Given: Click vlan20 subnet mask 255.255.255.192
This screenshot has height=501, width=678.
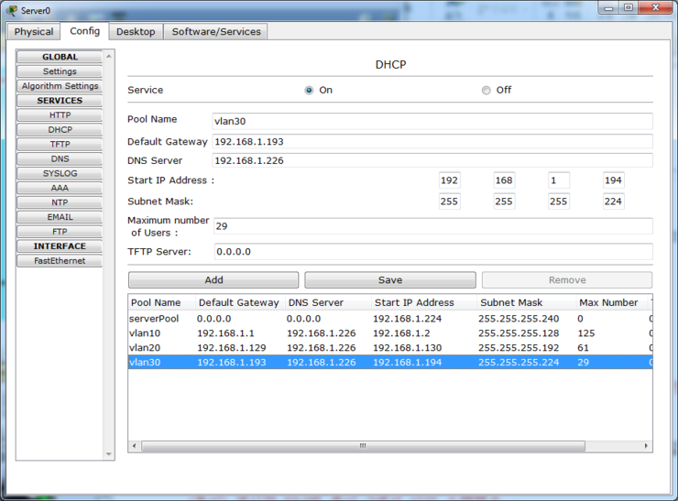Looking at the screenshot, I should click(519, 348).
